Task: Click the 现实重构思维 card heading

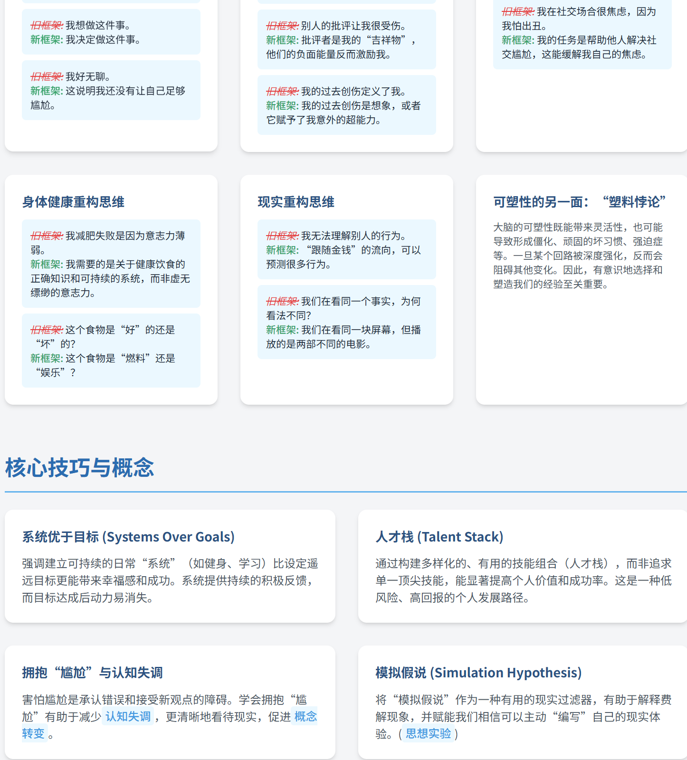Action: pyautogui.click(x=296, y=202)
